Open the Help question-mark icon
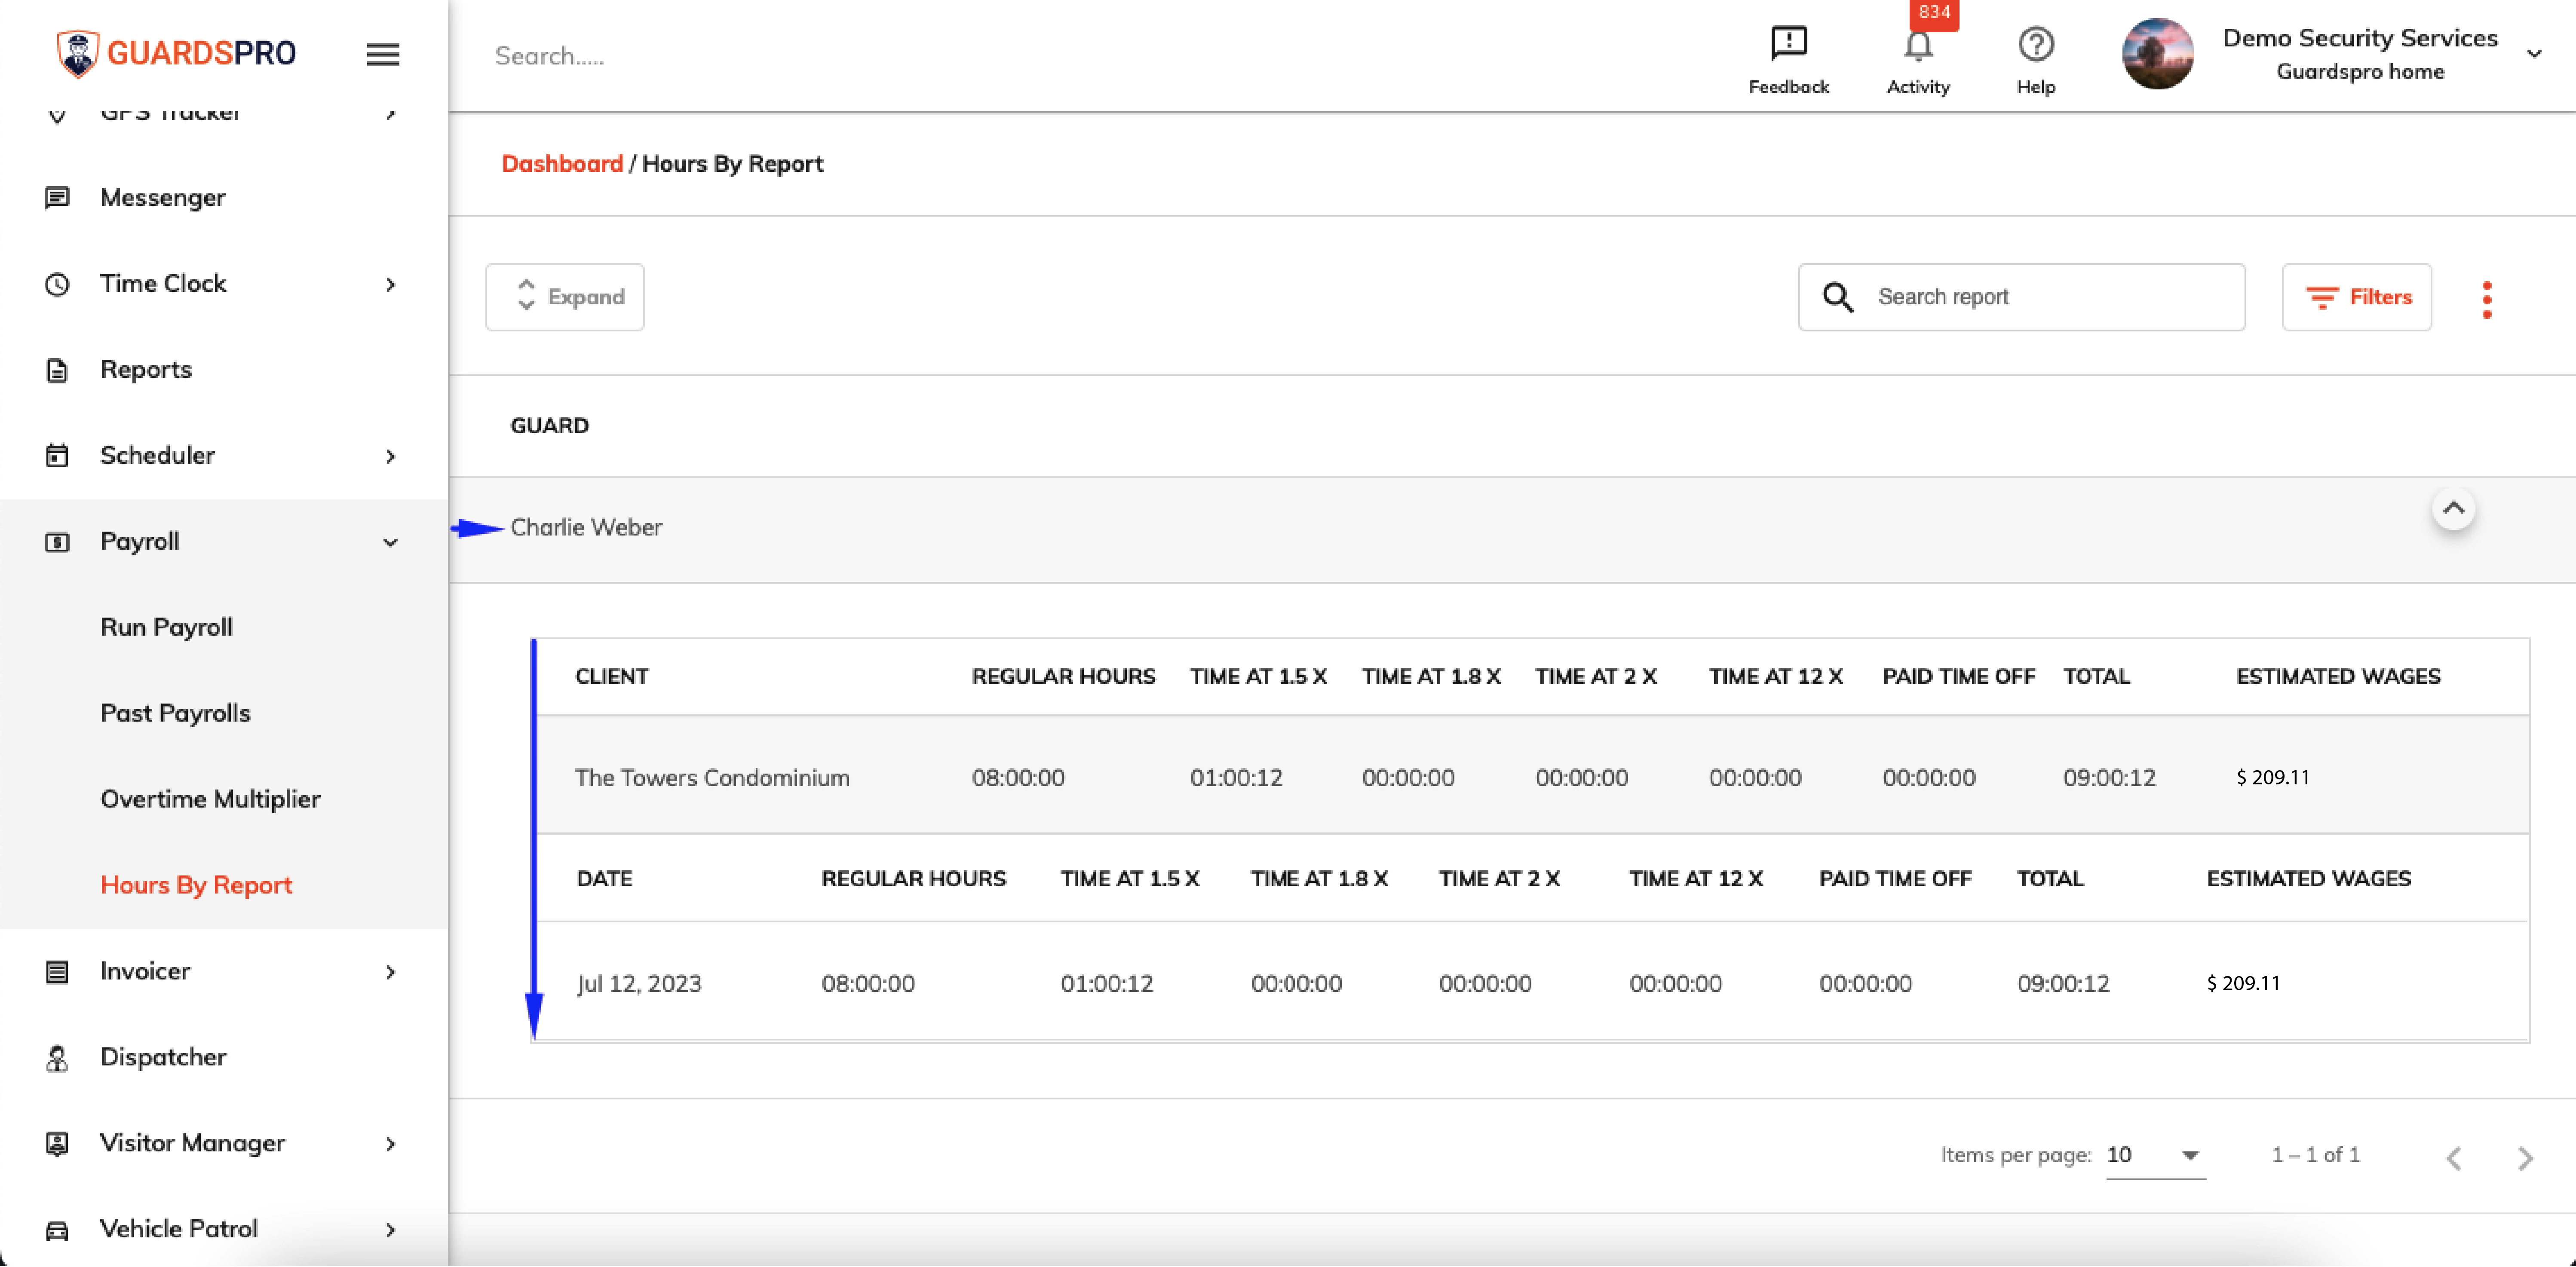 coord(2035,45)
